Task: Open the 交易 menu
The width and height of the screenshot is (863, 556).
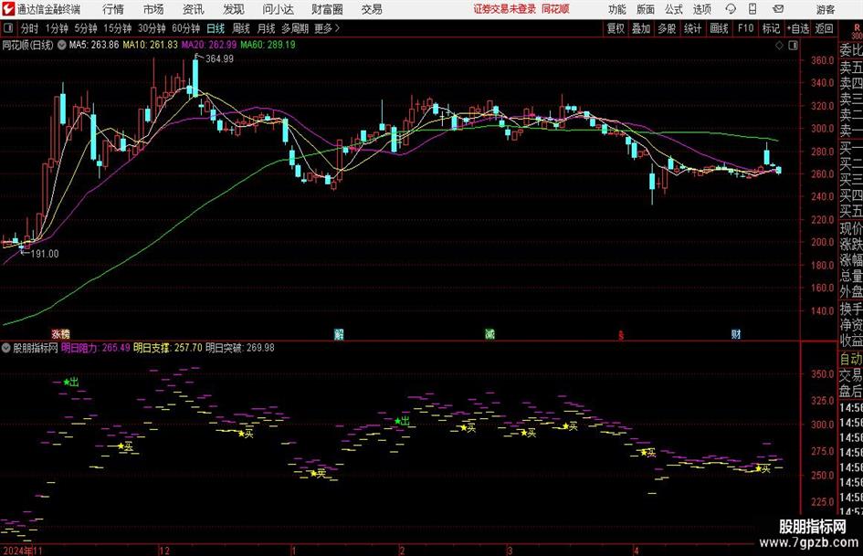Action: (372, 9)
